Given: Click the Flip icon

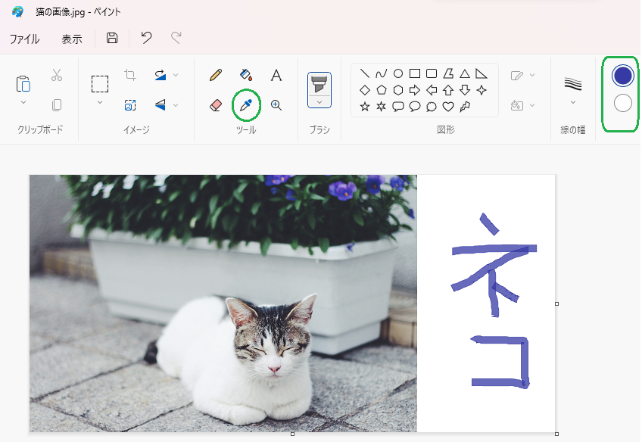Looking at the screenshot, I should pos(160,105).
